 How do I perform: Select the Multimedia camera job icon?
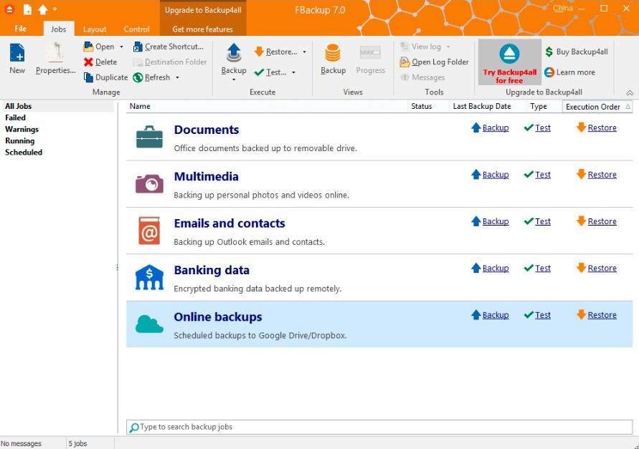click(x=149, y=183)
